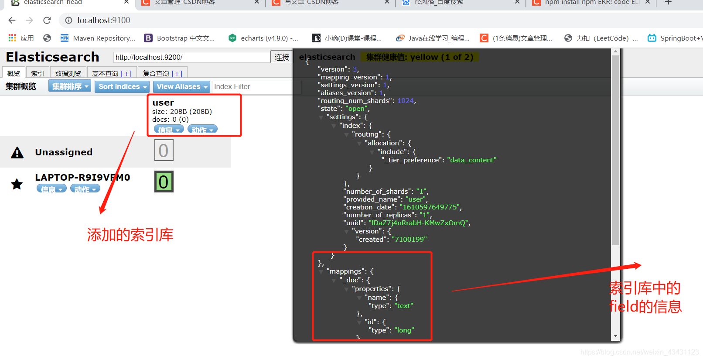Reload the localhost:9100 page
Viewport: 703px width, 360px height.
tap(47, 20)
